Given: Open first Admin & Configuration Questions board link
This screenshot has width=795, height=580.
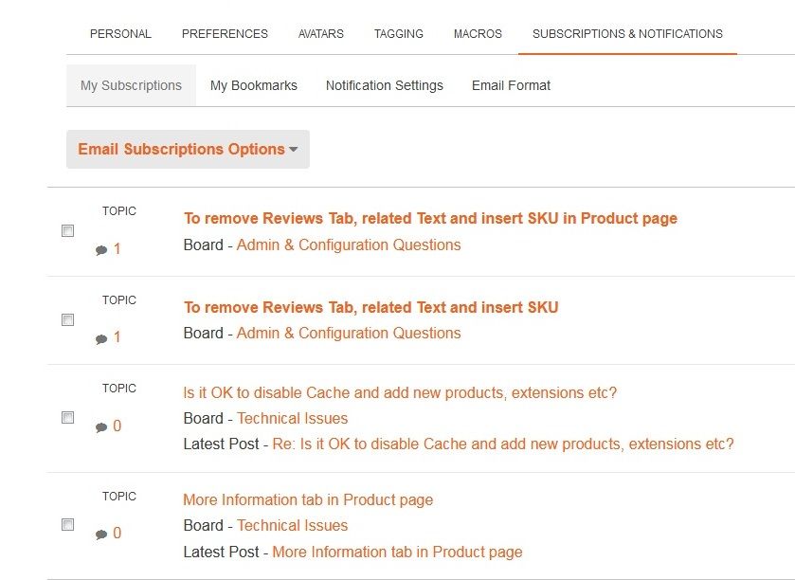Looking at the screenshot, I should tap(348, 245).
